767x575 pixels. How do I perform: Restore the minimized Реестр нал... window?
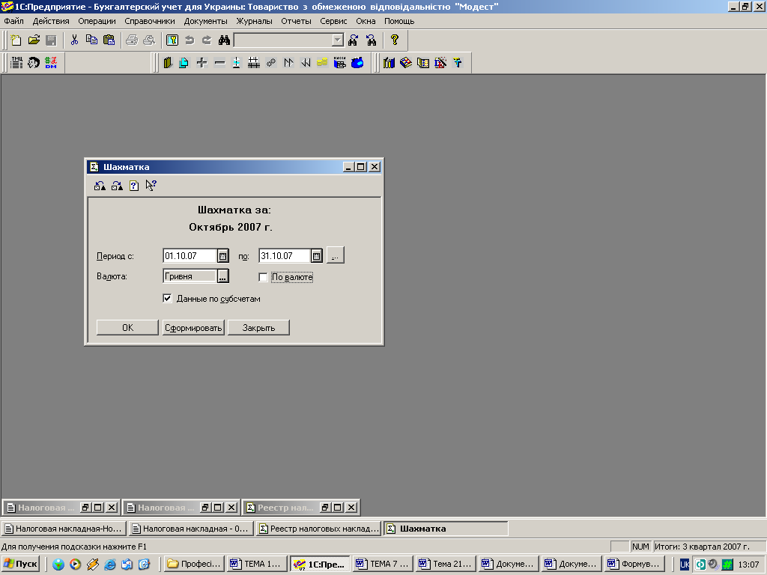[325, 508]
